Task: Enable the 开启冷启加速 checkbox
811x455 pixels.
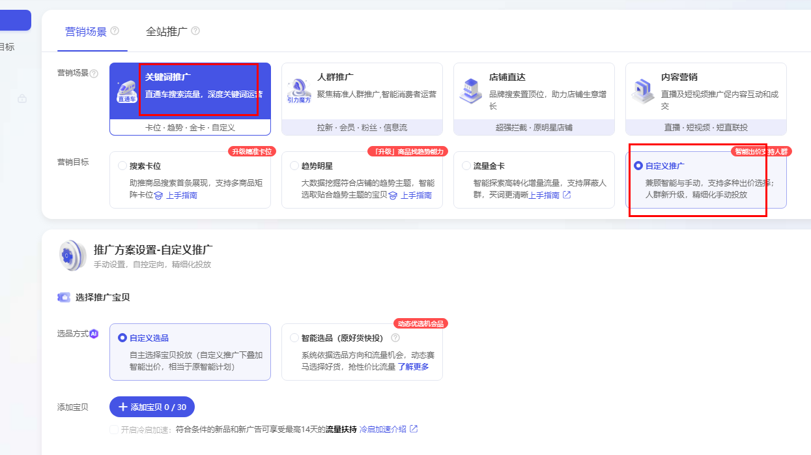Action: 115,430
